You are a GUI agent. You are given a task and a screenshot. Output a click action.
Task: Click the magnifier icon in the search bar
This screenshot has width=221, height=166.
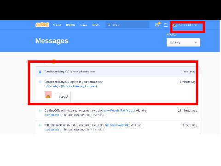click(109, 25)
